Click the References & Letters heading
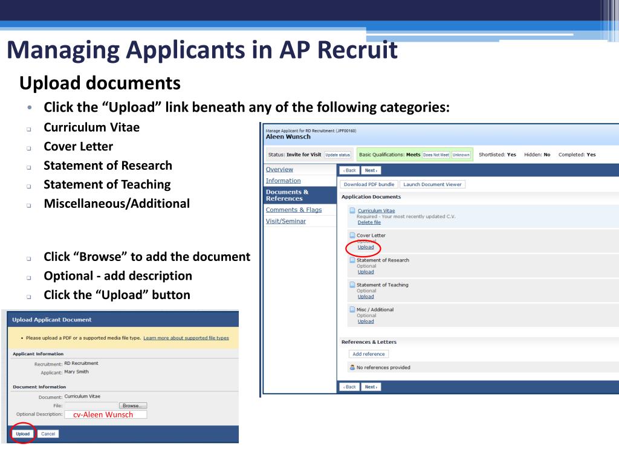619x464 pixels. point(369,342)
